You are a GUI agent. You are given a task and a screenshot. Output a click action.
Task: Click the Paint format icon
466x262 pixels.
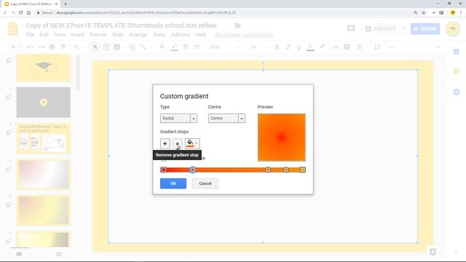63,47
